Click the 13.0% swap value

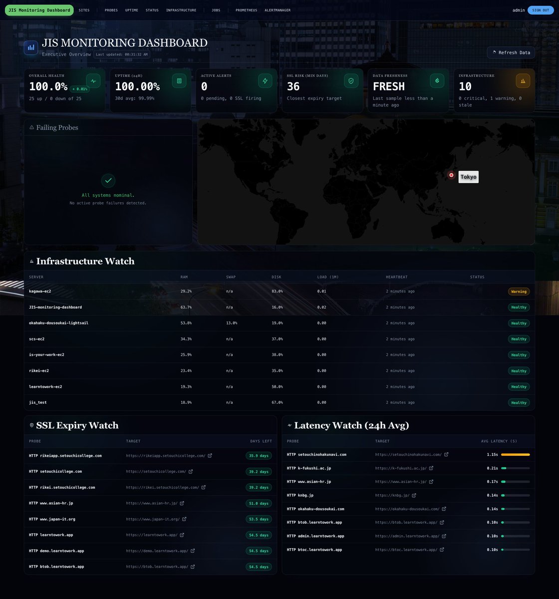click(232, 323)
